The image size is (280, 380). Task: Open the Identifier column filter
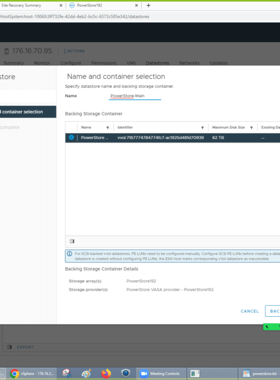(202, 127)
